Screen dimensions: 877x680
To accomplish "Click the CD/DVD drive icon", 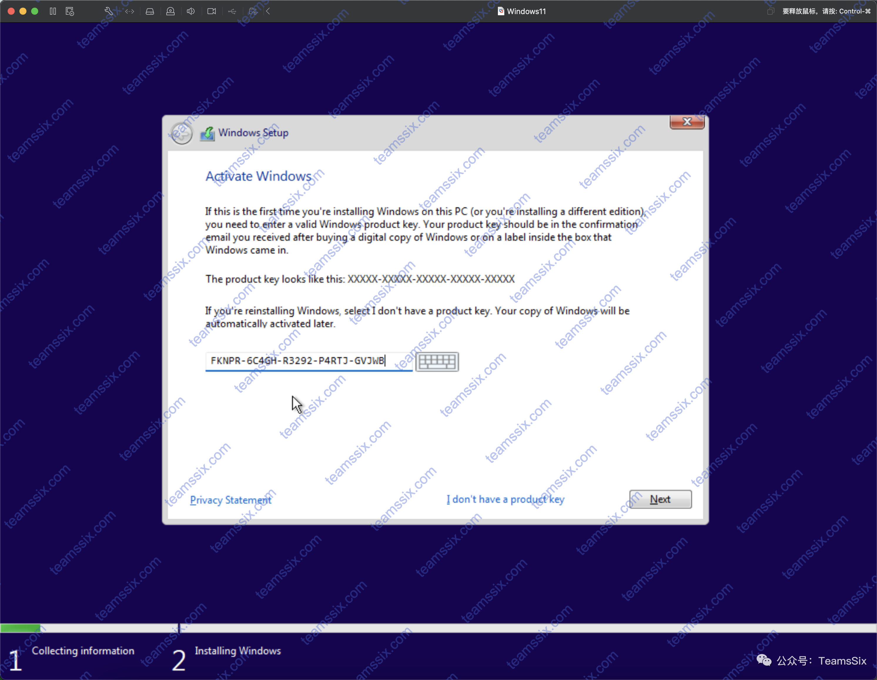I will point(170,11).
